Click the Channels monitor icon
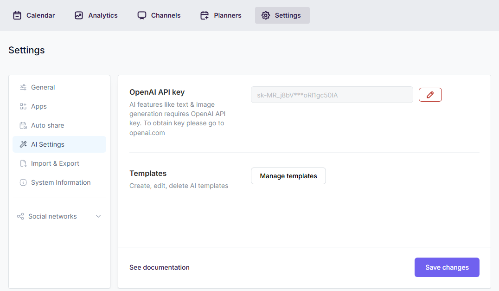Screen dimensions: 499x291 tap(142, 15)
